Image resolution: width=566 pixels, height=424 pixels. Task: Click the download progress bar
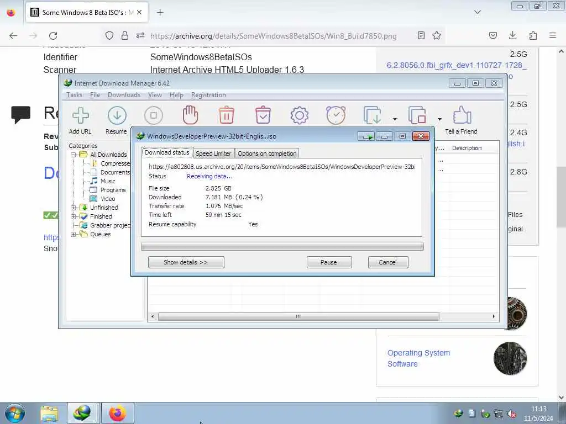pyautogui.click(x=282, y=247)
